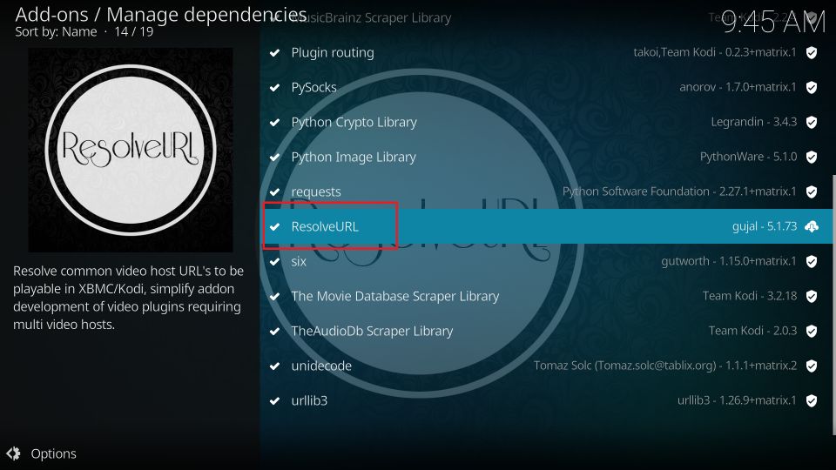Click verified shield icon on unidecode row
This screenshot has height=470, width=836.
pyautogui.click(x=811, y=366)
